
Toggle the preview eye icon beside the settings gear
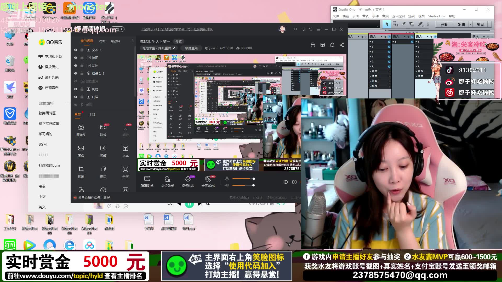point(286,182)
